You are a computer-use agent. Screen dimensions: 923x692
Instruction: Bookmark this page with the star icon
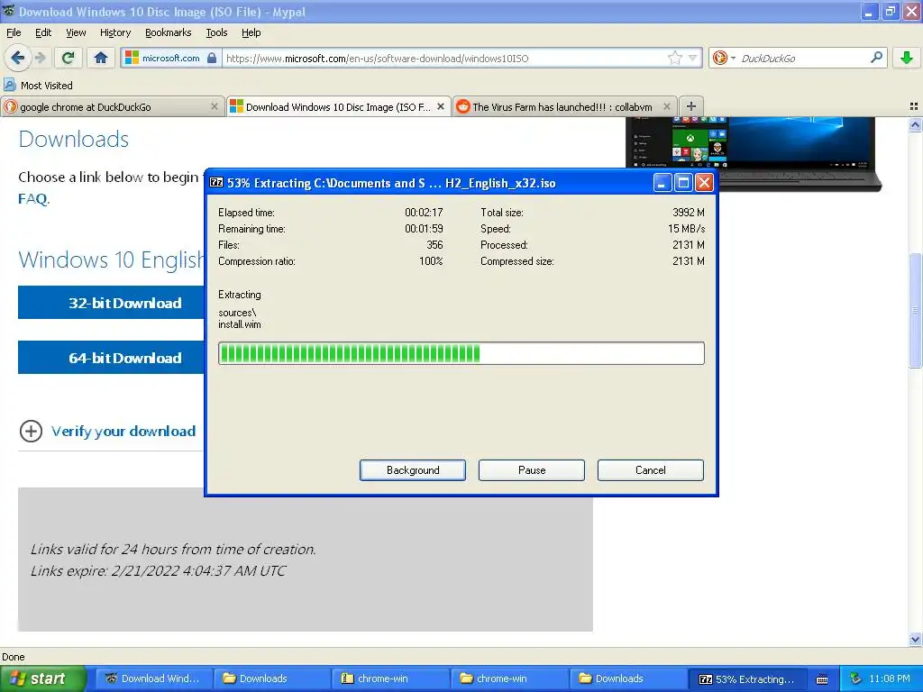point(674,58)
